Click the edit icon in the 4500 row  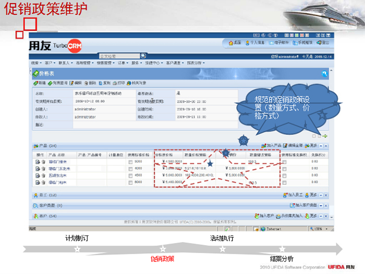point(38,176)
